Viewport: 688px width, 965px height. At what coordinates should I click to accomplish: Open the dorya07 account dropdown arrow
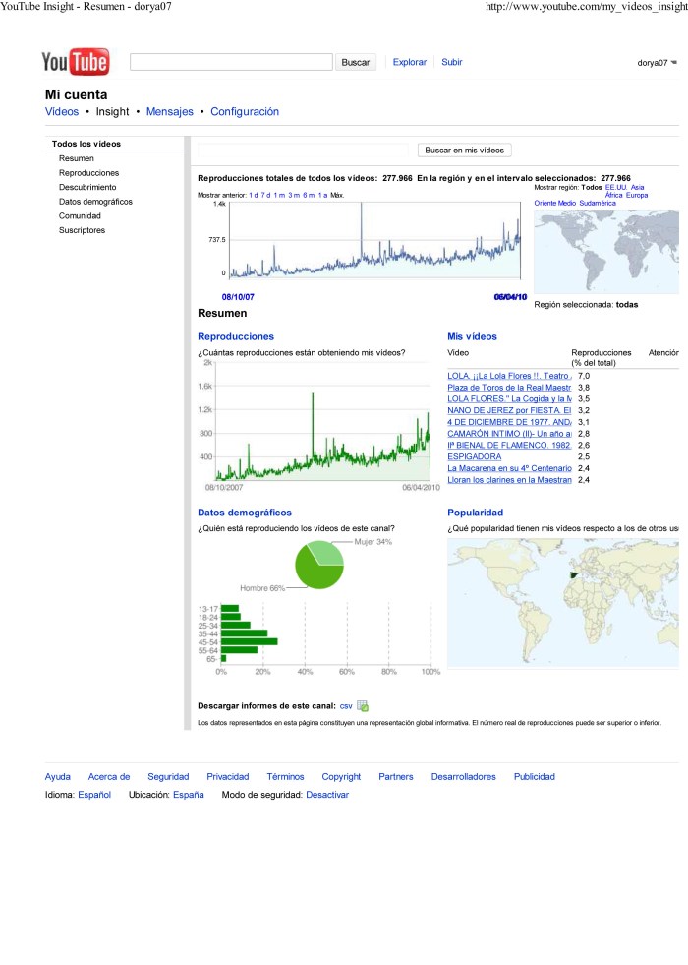[674, 62]
